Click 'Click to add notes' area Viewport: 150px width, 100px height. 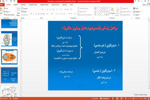pos(140,95)
